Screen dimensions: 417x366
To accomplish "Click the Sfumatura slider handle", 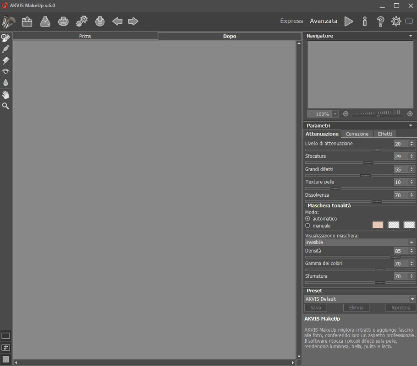I will (380, 283).
